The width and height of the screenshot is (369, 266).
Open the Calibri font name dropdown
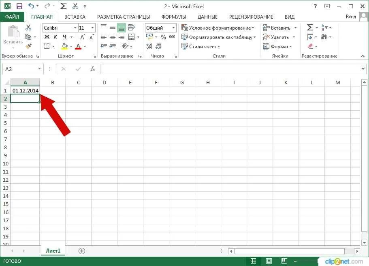click(x=75, y=28)
